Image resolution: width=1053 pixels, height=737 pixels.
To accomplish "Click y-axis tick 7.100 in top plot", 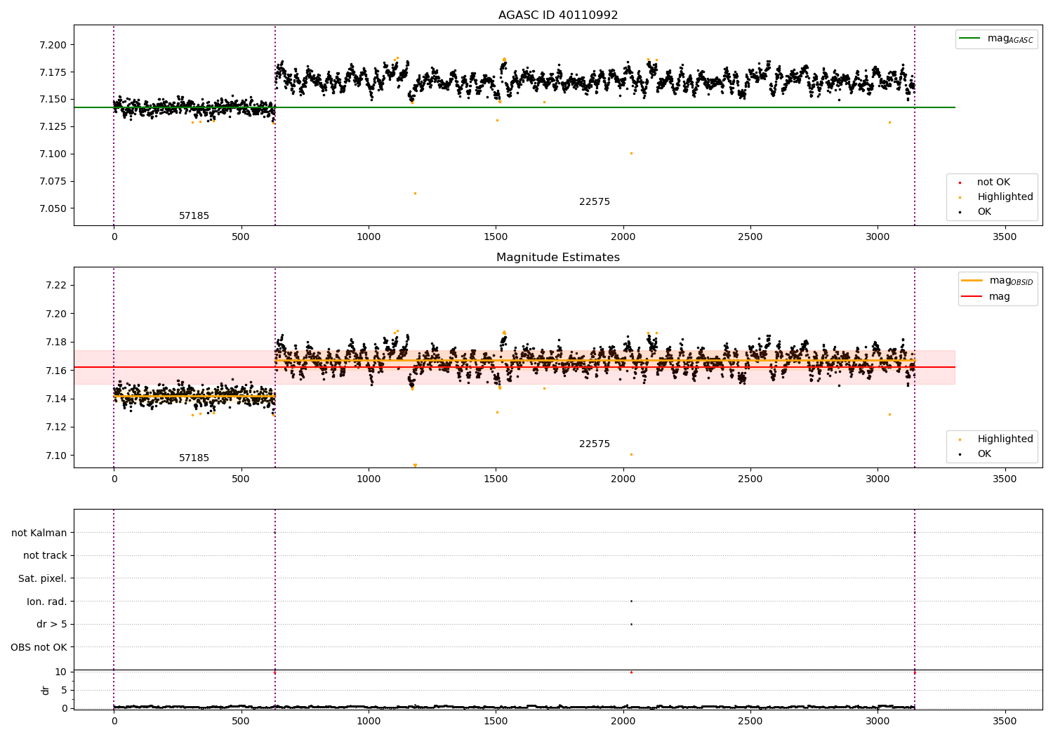I will pyautogui.click(x=52, y=154).
